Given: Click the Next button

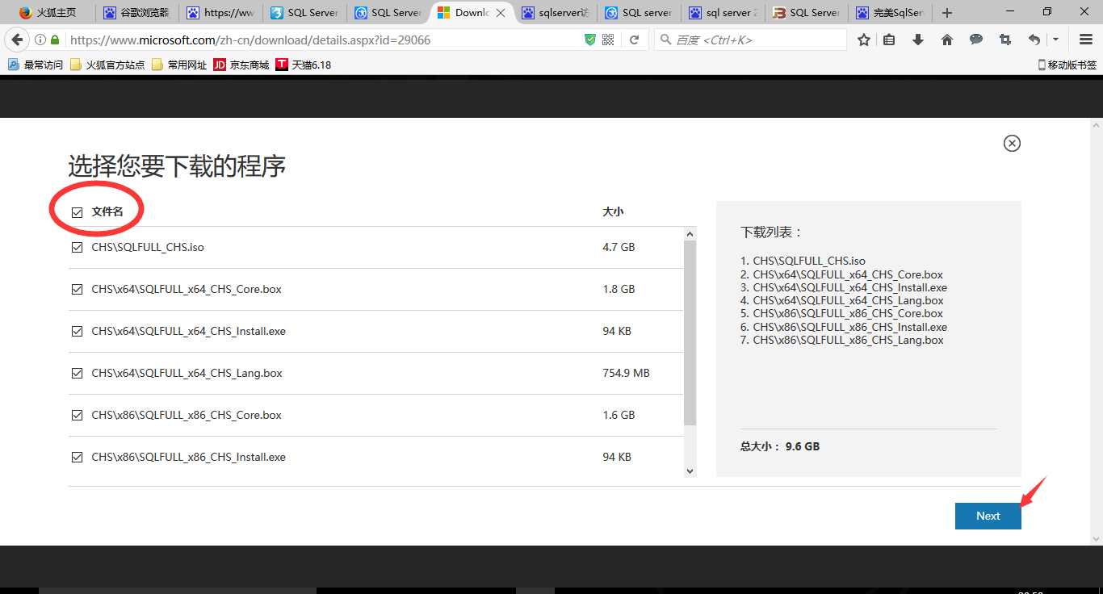Looking at the screenshot, I should point(988,517).
